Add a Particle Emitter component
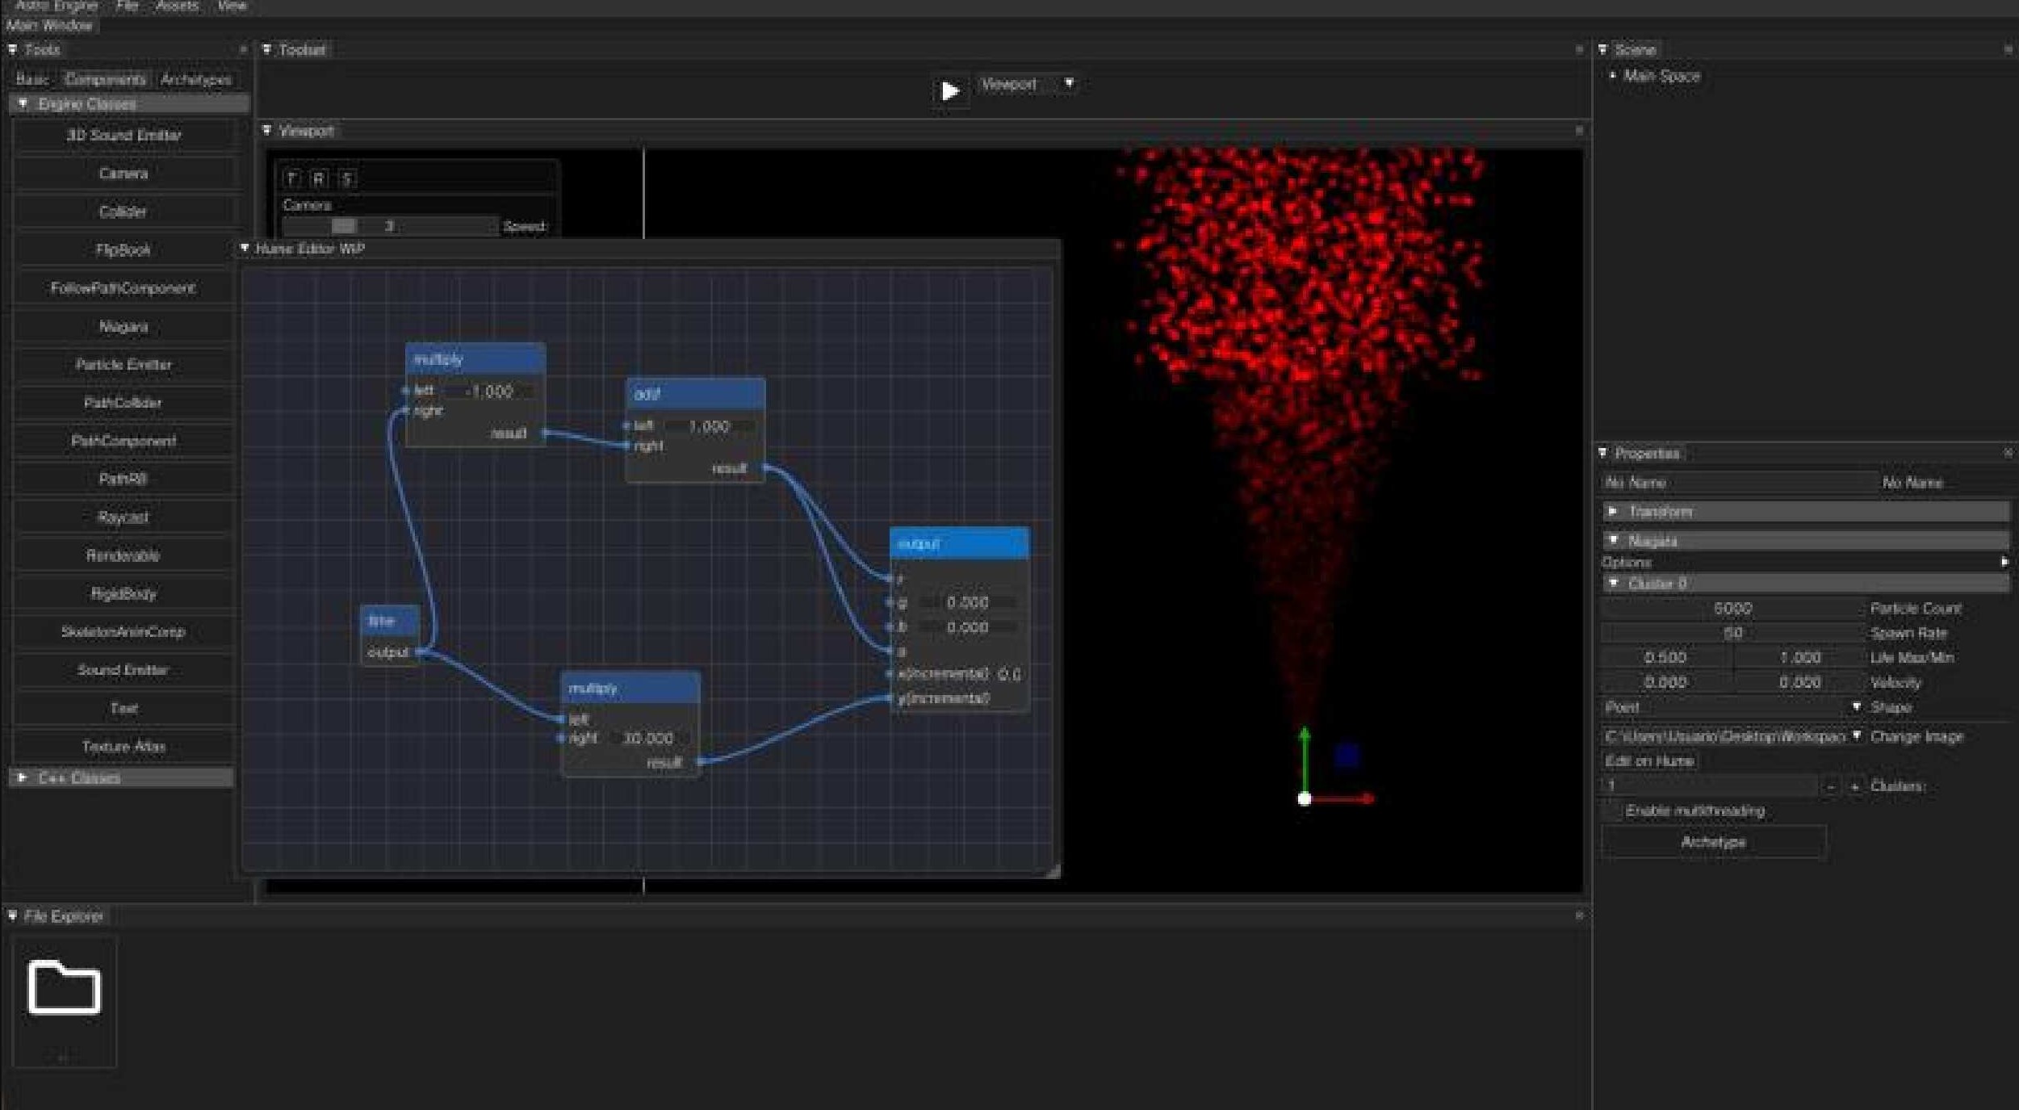Image resolution: width=2019 pixels, height=1110 pixels. [124, 365]
